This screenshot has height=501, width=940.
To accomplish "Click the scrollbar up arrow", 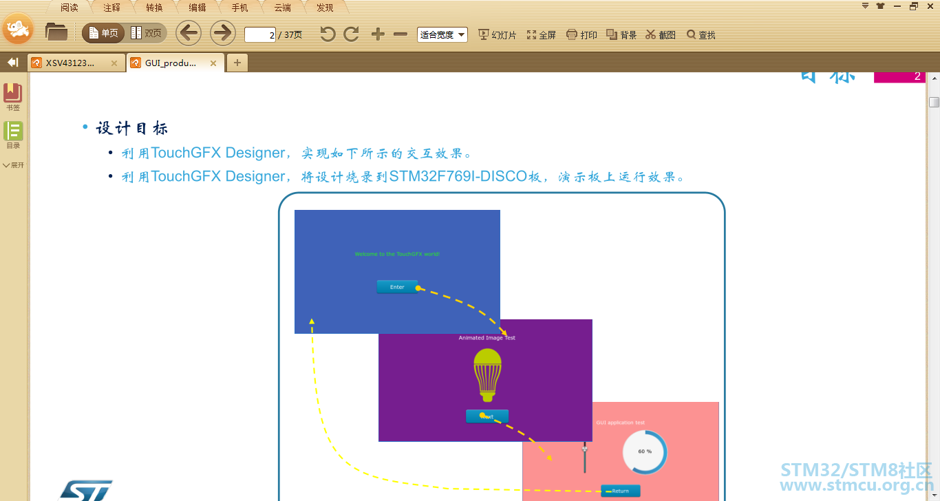I will click(x=934, y=77).
